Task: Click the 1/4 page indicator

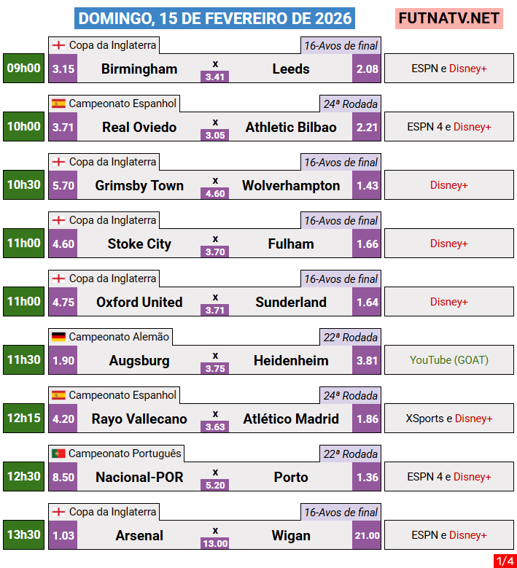Action: coord(504,561)
